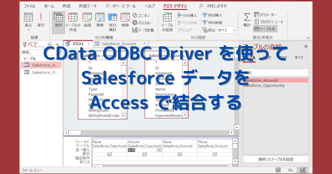Show すべて in the テーブルの追加 pane
The height and width of the screenshot is (174, 332).
(x=299, y=57)
